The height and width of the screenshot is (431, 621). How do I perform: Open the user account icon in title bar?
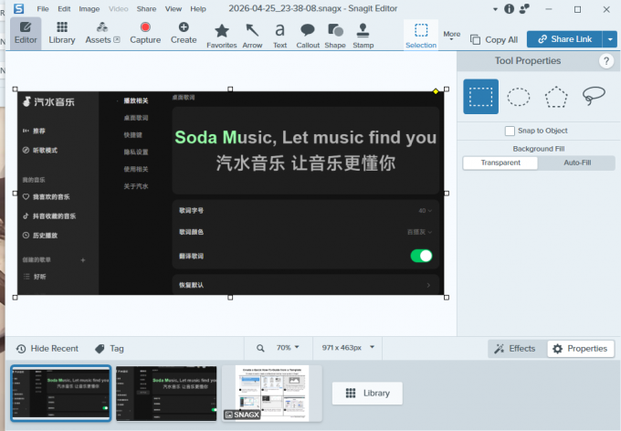524,9
